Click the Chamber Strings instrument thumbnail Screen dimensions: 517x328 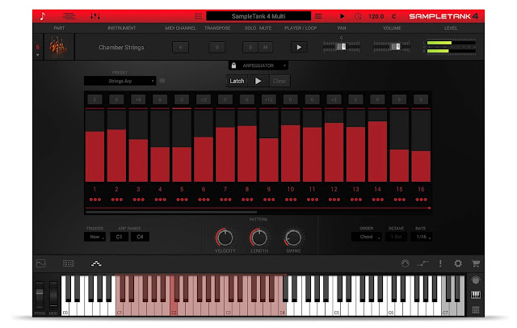pyautogui.click(x=59, y=47)
